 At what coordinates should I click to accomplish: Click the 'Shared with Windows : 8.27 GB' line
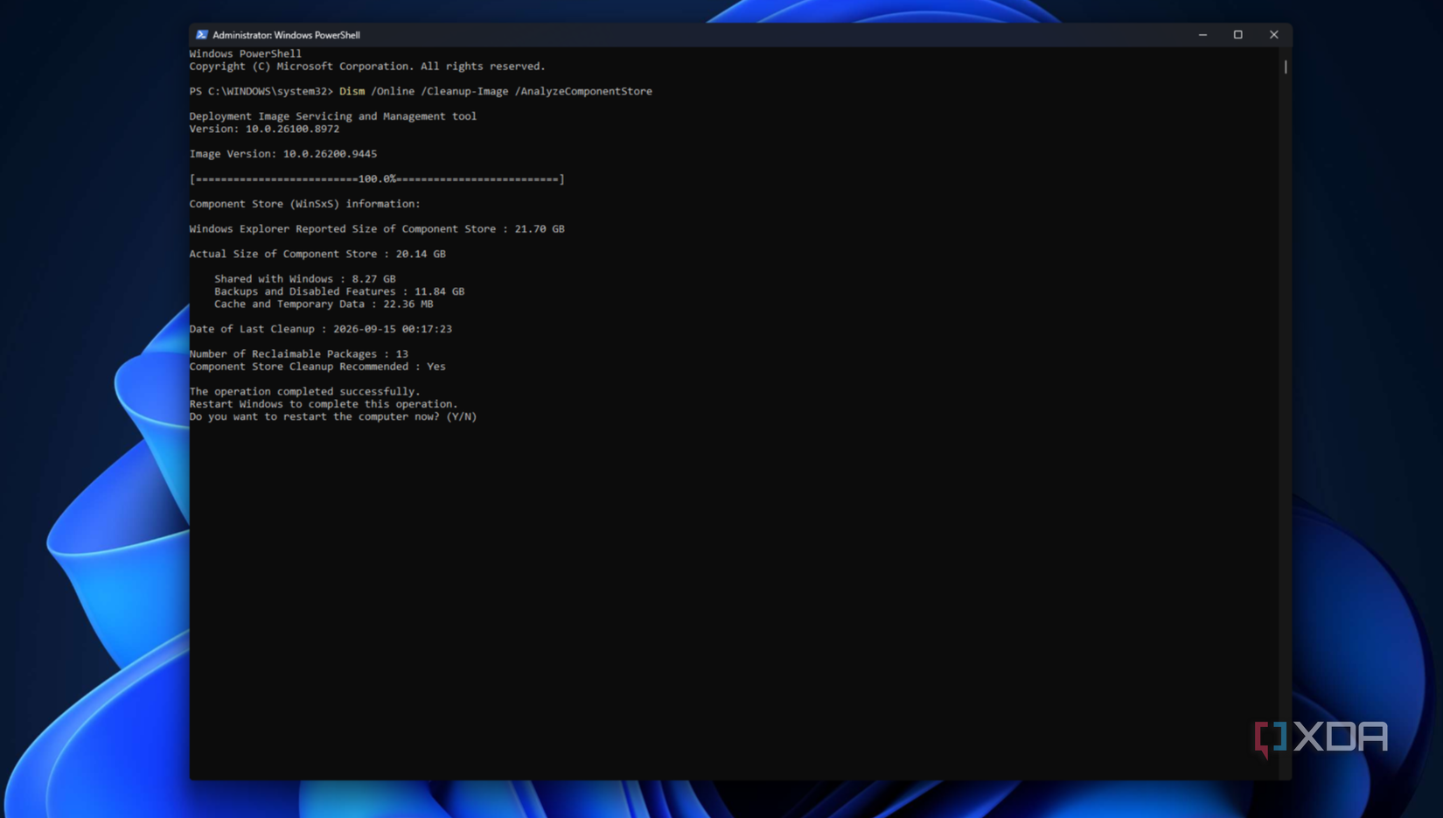305,279
